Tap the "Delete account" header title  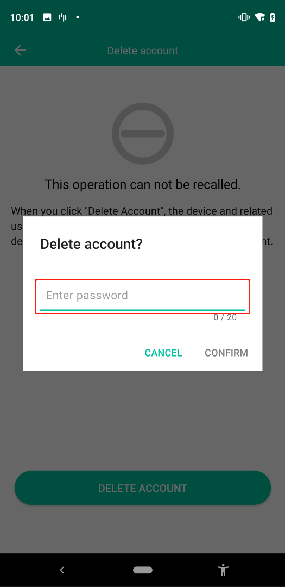(142, 51)
